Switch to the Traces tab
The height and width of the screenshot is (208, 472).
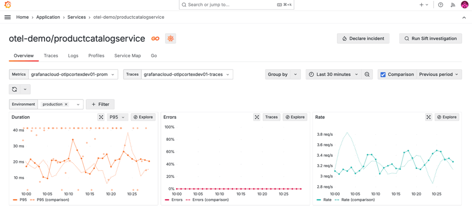coord(51,56)
